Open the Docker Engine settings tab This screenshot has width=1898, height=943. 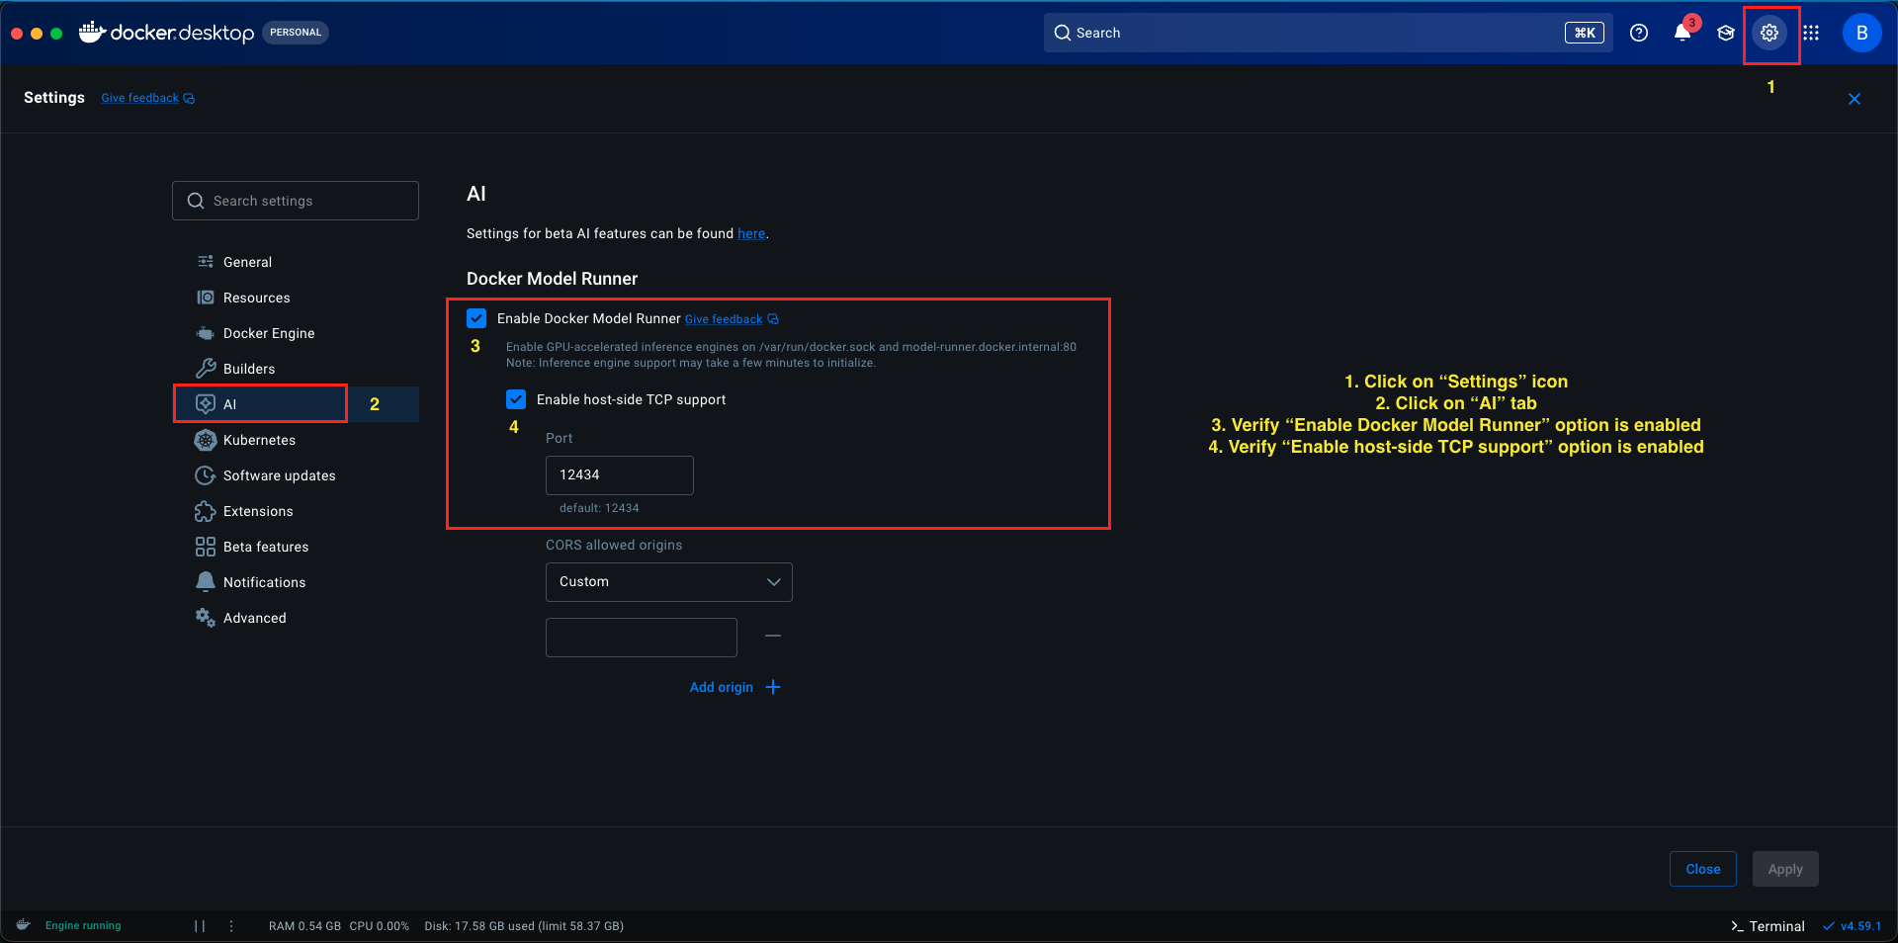[269, 333]
